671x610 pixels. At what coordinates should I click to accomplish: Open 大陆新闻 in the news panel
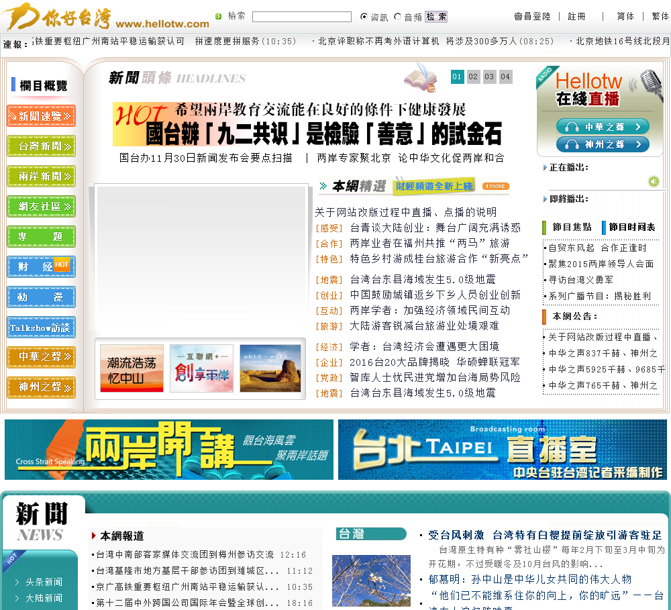coord(44,598)
